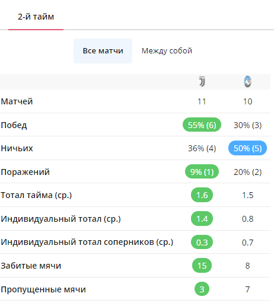Screen dimensions: 274x306
Task: Click the green 3 goals conceded badge
Action: (x=202, y=289)
